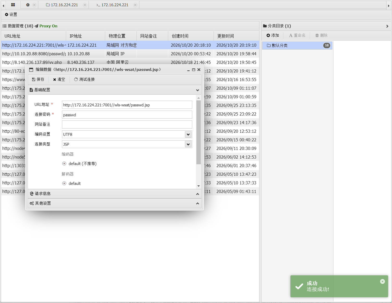Open the 设置 menu
This screenshot has width=392, height=303.
pos(11,15)
